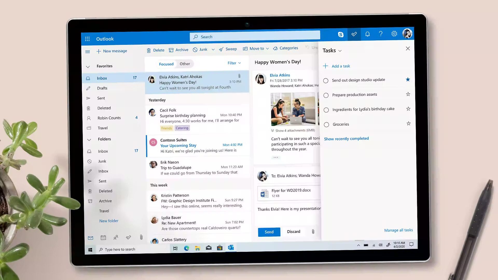Click Manage all tasks link
Image resolution: width=498 pixels, height=280 pixels.
pos(398,230)
